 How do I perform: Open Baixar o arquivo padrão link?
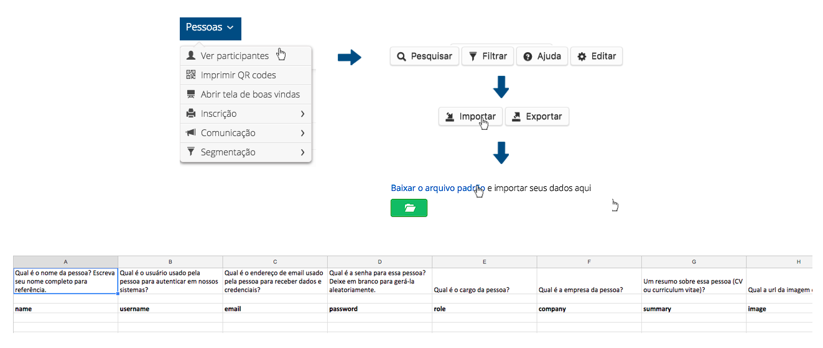[x=438, y=188]
